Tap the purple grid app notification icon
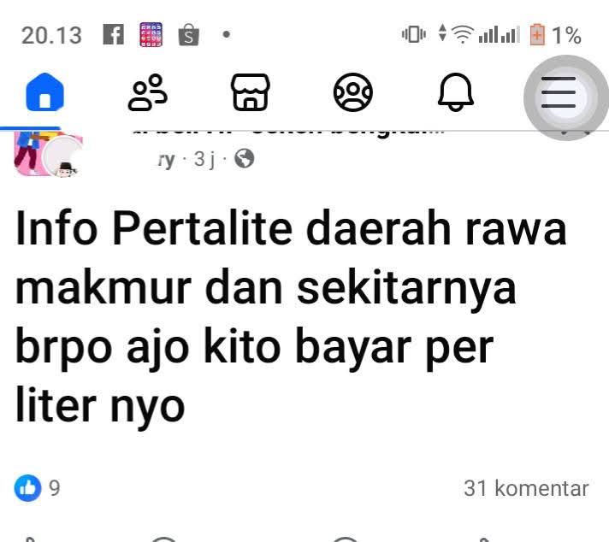The height and width of the screenshot is (542, 609). 151,34
